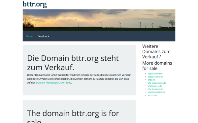This screenshot has width=198, height=123.
Task: Visit the vzczc.com domain link
Action: (x=152, y=95)
